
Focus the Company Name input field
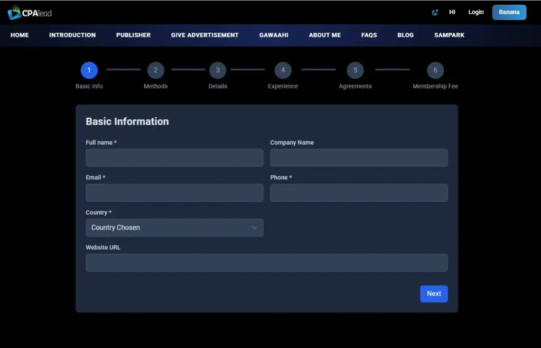pos(359,158)
